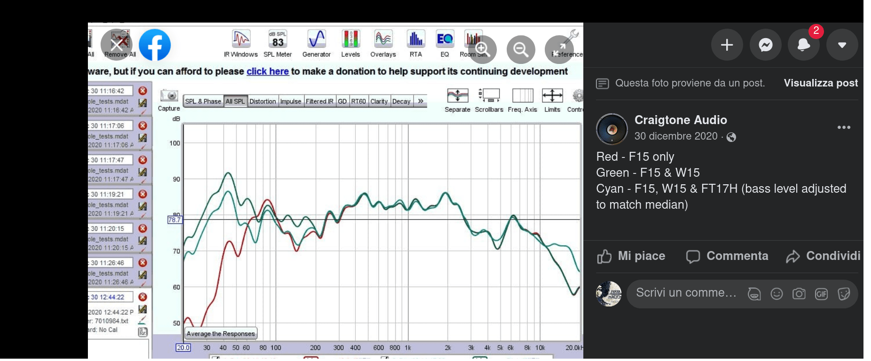Open the notifications bell

pos(804,45)
